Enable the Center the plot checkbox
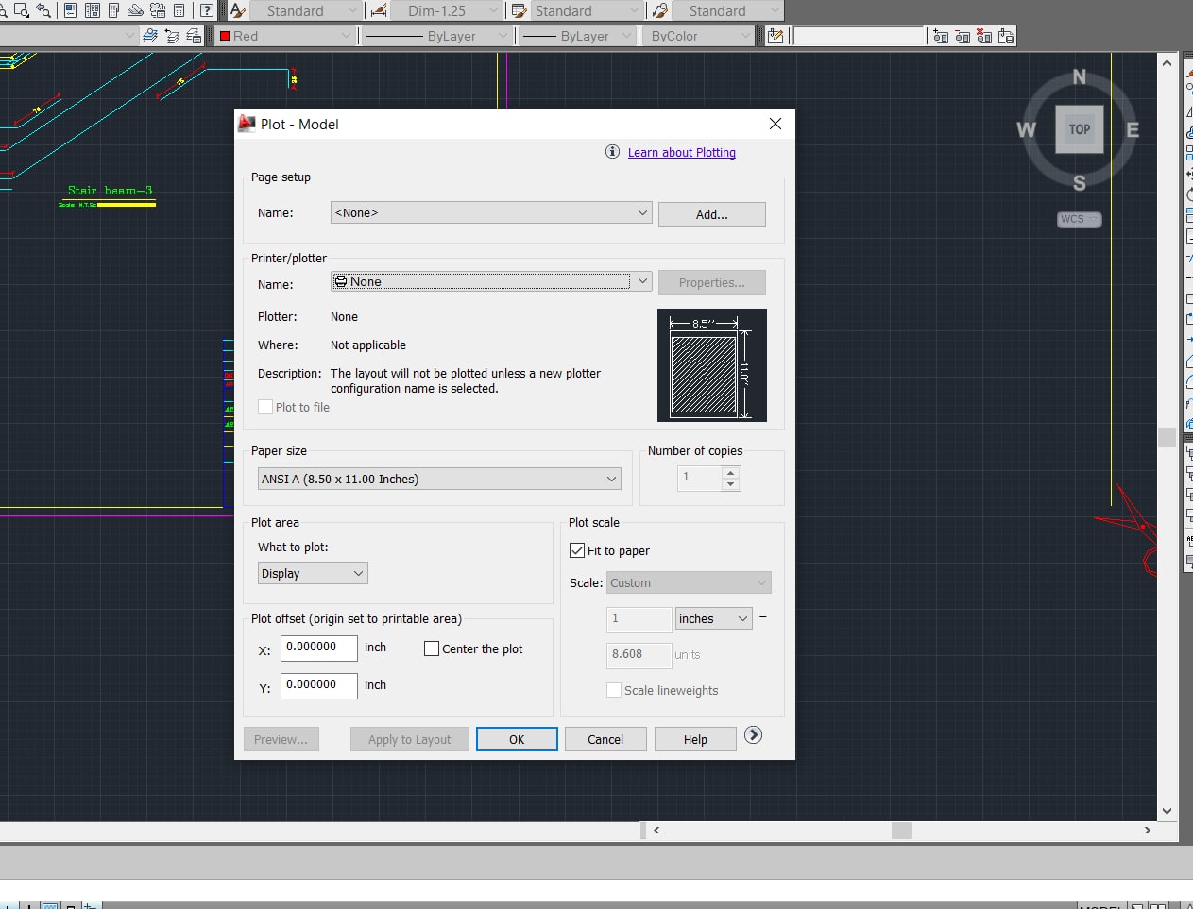The height and width of the screenshot is (909, 1193). (x=432, y=648)
